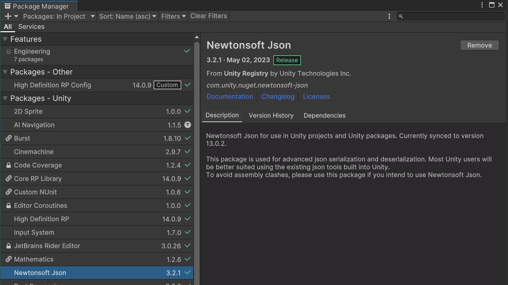Screen dimensions: 508x285
Task: Click the package search input field
Action: pyautogui.click(x=452, y=16)
